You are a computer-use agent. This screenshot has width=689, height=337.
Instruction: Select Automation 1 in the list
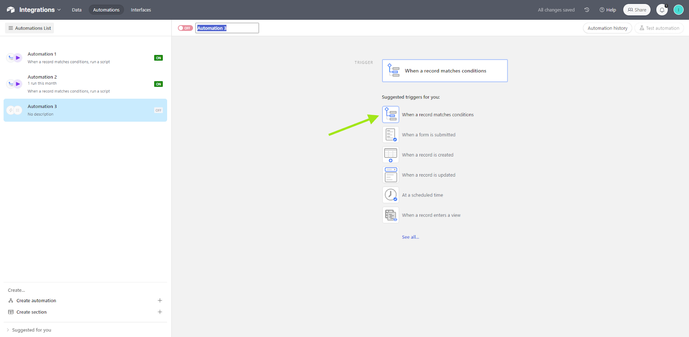(x=85, y=58)
